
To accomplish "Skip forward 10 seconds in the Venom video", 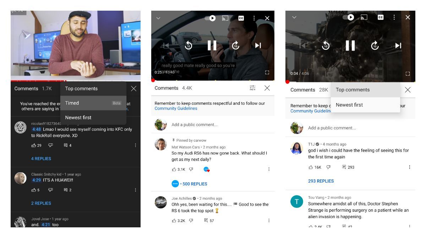I will 375,45.
